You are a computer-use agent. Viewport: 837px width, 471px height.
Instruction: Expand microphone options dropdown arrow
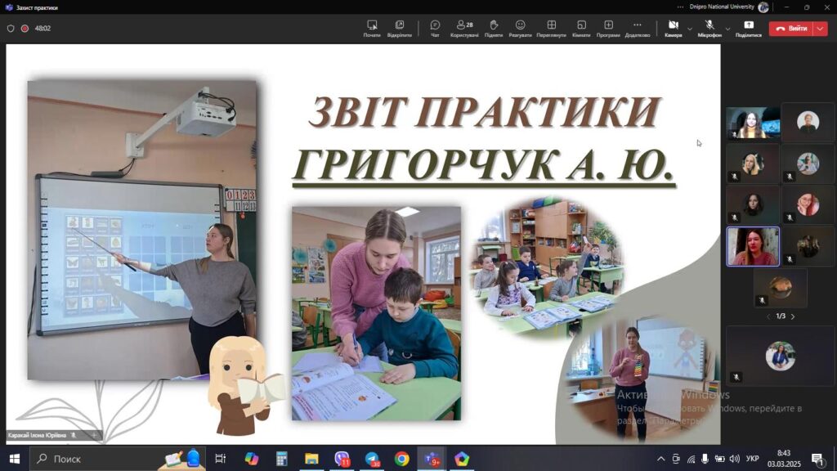pyautogui.click(x=727, y=29)
